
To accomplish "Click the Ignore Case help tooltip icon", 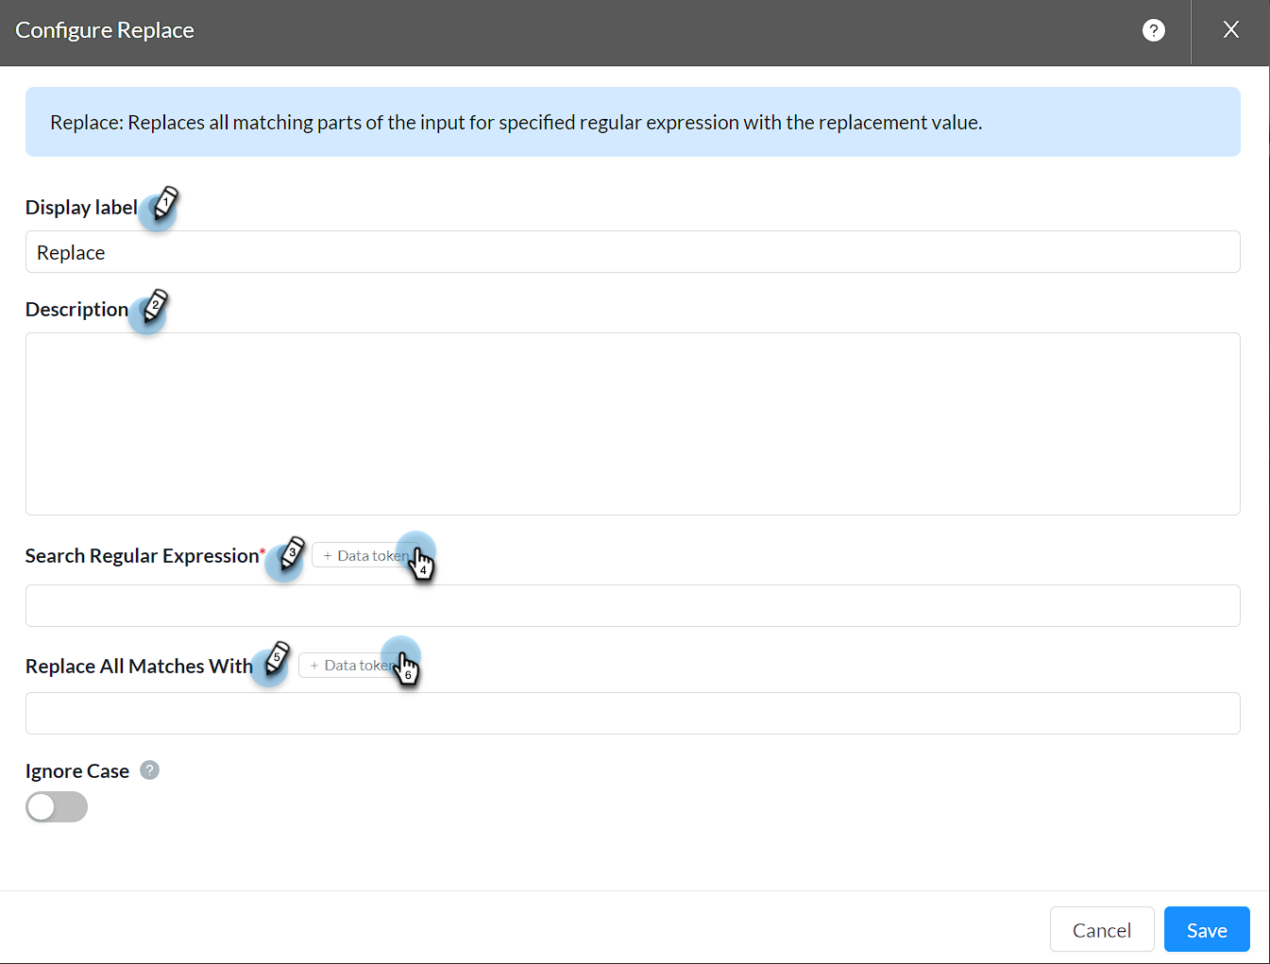I will point(149,770).
